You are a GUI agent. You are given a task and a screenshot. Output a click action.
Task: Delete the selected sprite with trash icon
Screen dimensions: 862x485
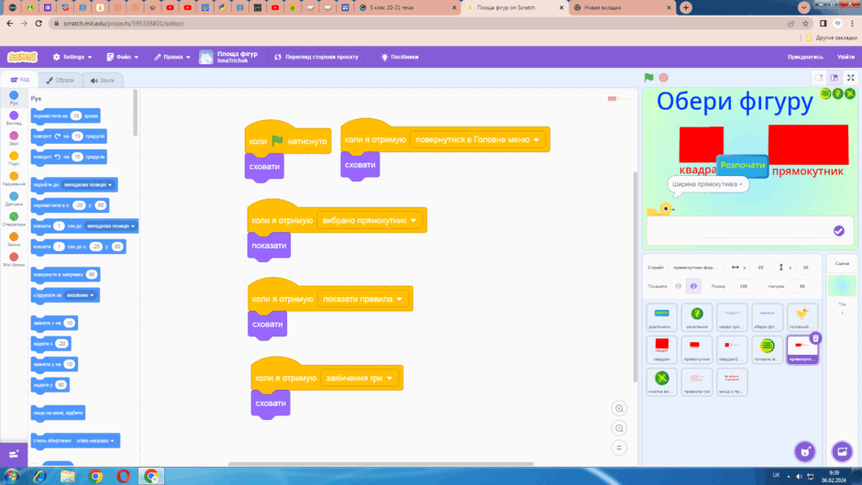tap(816, 338)
